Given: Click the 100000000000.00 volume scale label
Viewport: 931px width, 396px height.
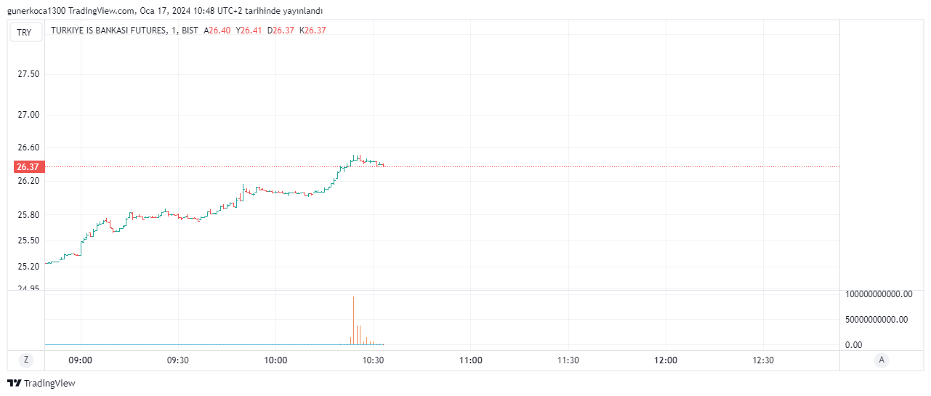Looking at the screenshot, I should coord(879,294).
